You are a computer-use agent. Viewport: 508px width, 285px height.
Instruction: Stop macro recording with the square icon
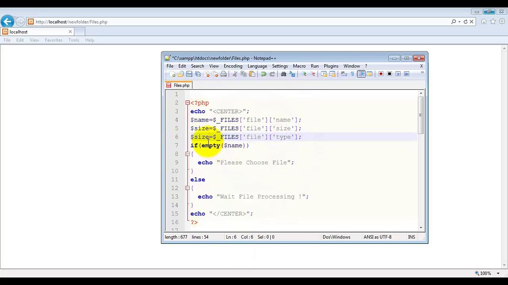click(389, 74)
